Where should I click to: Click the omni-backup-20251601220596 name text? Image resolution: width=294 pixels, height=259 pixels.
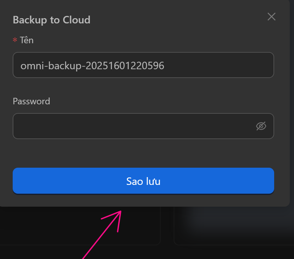point(92,66)
